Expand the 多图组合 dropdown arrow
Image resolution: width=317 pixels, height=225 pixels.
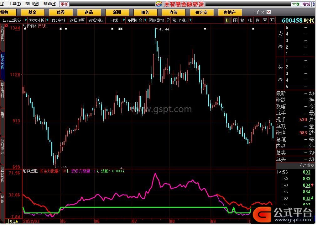(145, 20)
